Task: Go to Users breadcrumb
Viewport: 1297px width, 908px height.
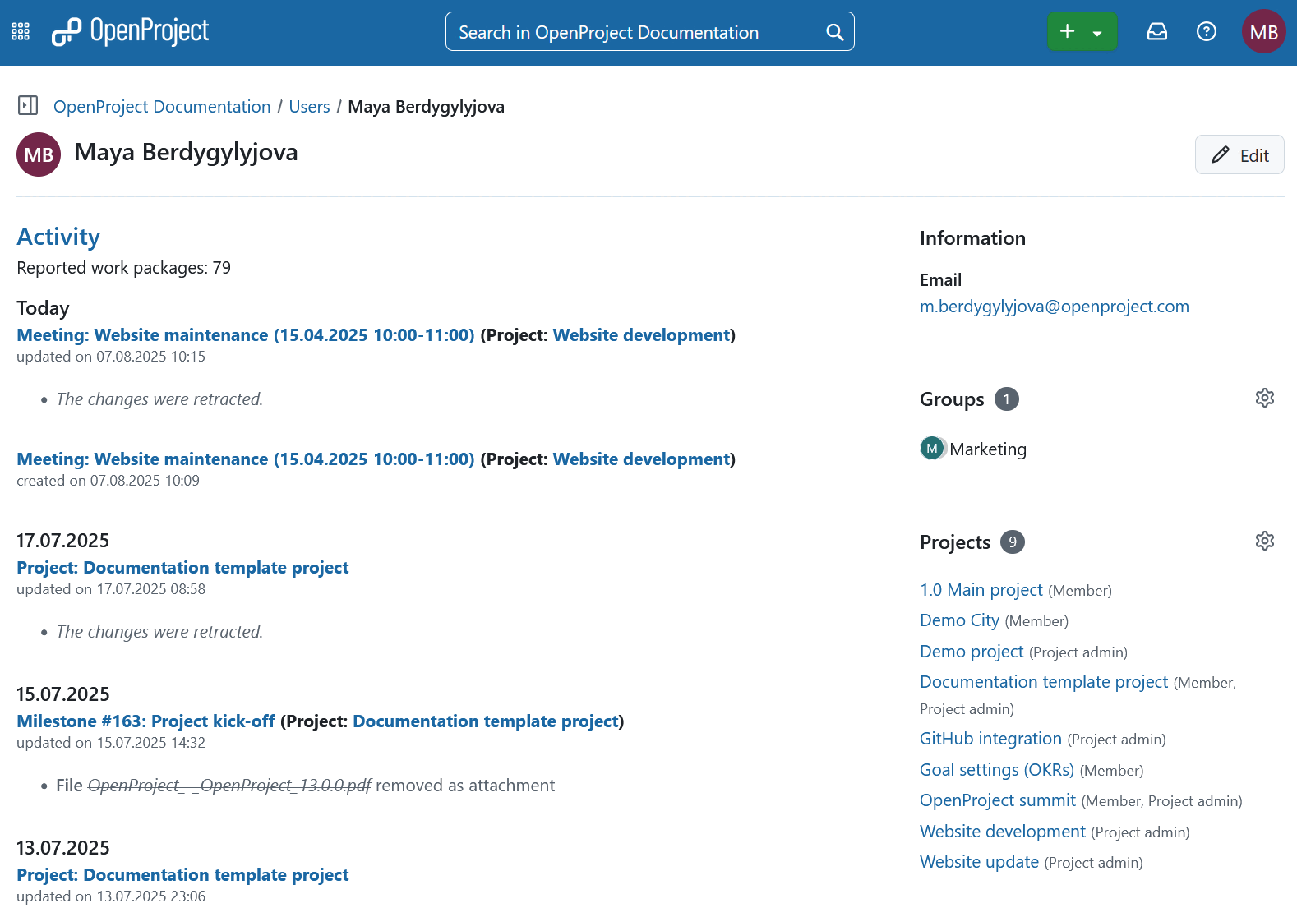Action: (309, 107)
